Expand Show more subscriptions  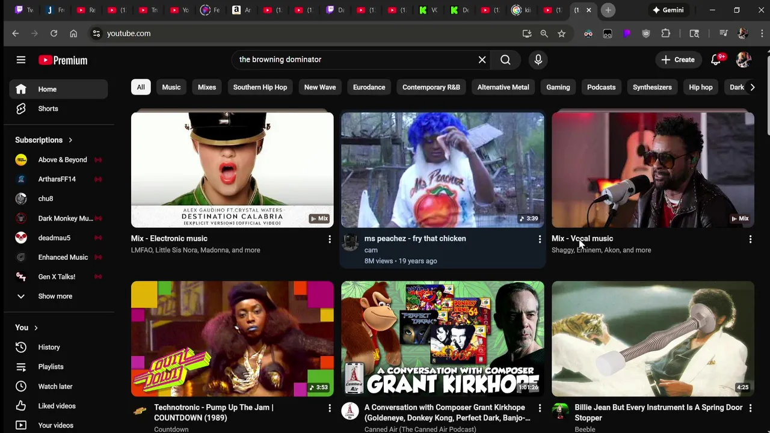58,296
